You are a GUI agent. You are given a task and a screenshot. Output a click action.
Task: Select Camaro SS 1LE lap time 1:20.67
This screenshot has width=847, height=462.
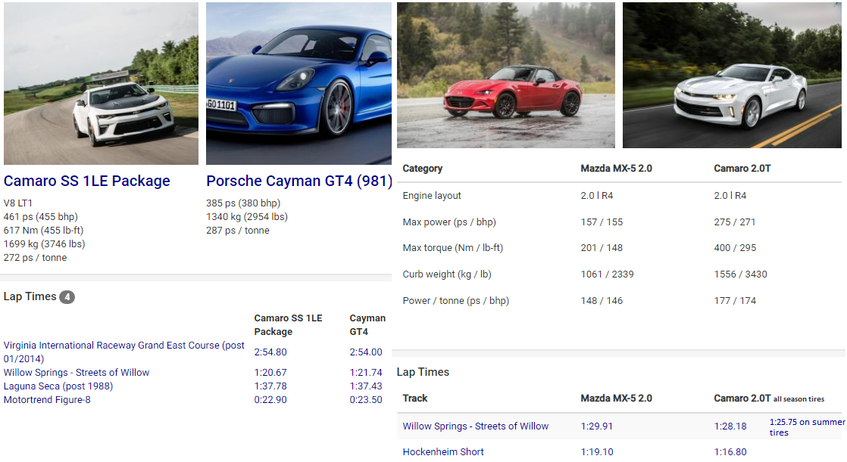pos(270,373)
